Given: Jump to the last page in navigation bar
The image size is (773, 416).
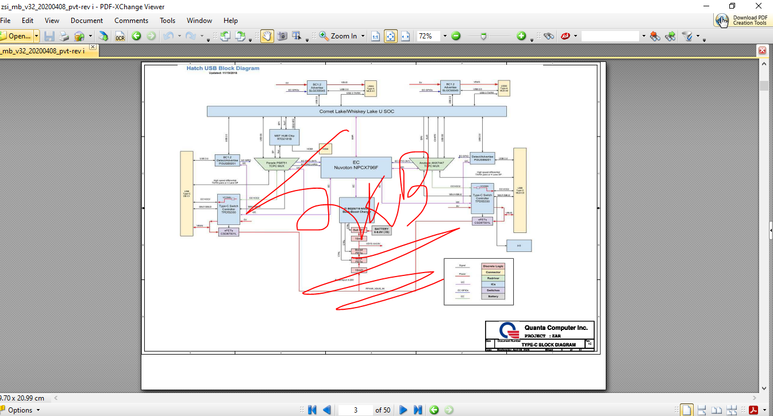Looking at the screenshot, I should click(x=418, y=410).
